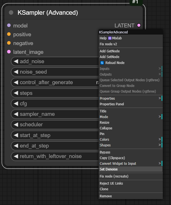The height and width of the screenshot is (205, 171).
Task: Toggle return_with_leftover_noise left arrow
Action: point(16,156)
